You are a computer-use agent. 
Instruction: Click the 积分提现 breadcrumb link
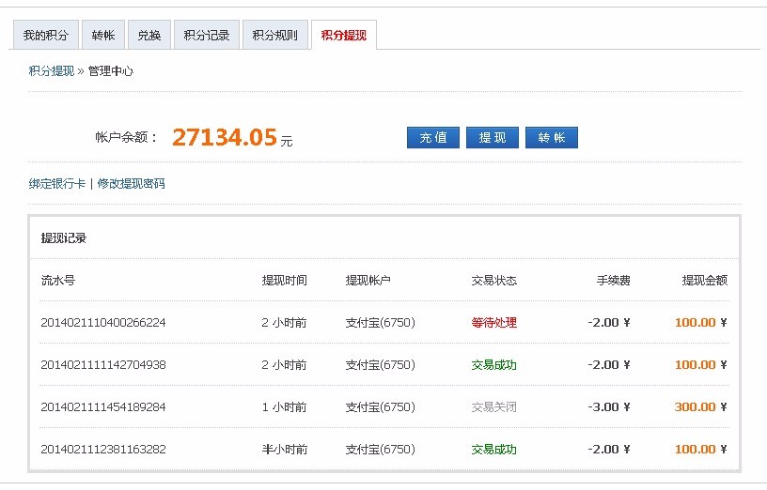click(x=52, y=70)
